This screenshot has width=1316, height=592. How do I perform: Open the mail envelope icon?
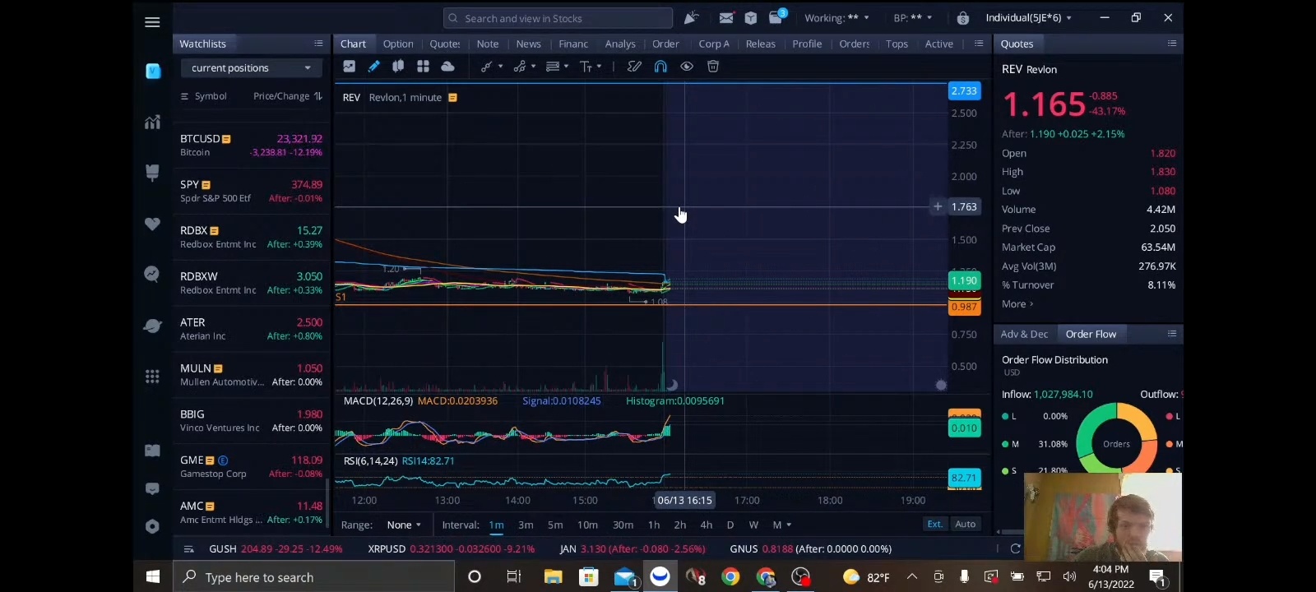(x=726, y=17)
